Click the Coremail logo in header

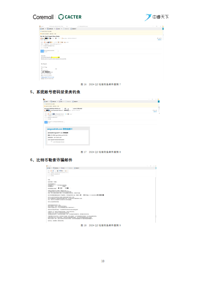[43, 17]
